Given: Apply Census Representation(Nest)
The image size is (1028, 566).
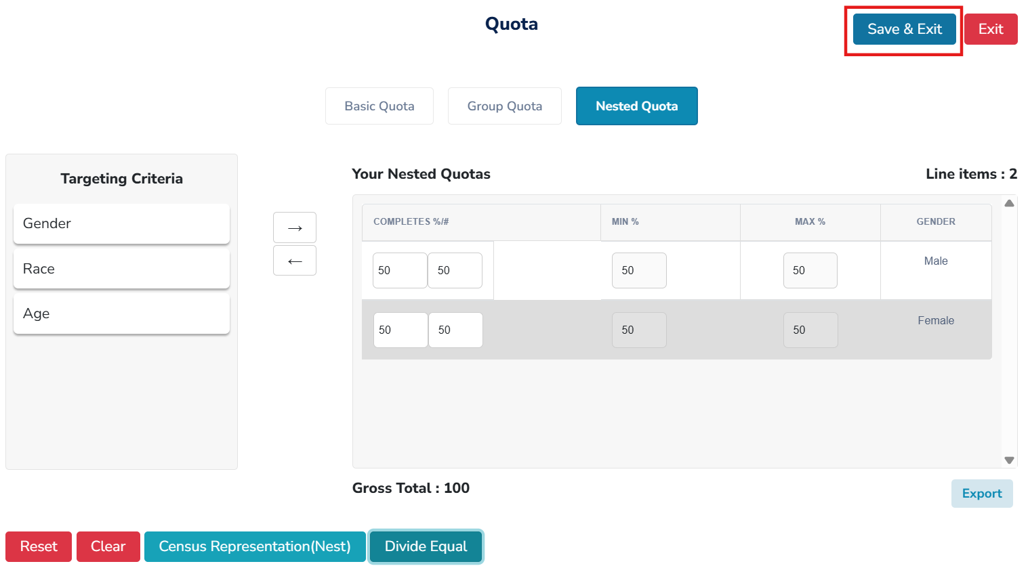Looking at the screenshot, I should 255,546.
